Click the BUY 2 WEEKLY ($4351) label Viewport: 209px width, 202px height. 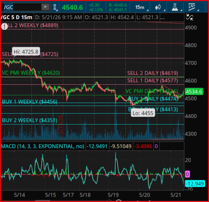click(30, 120)
